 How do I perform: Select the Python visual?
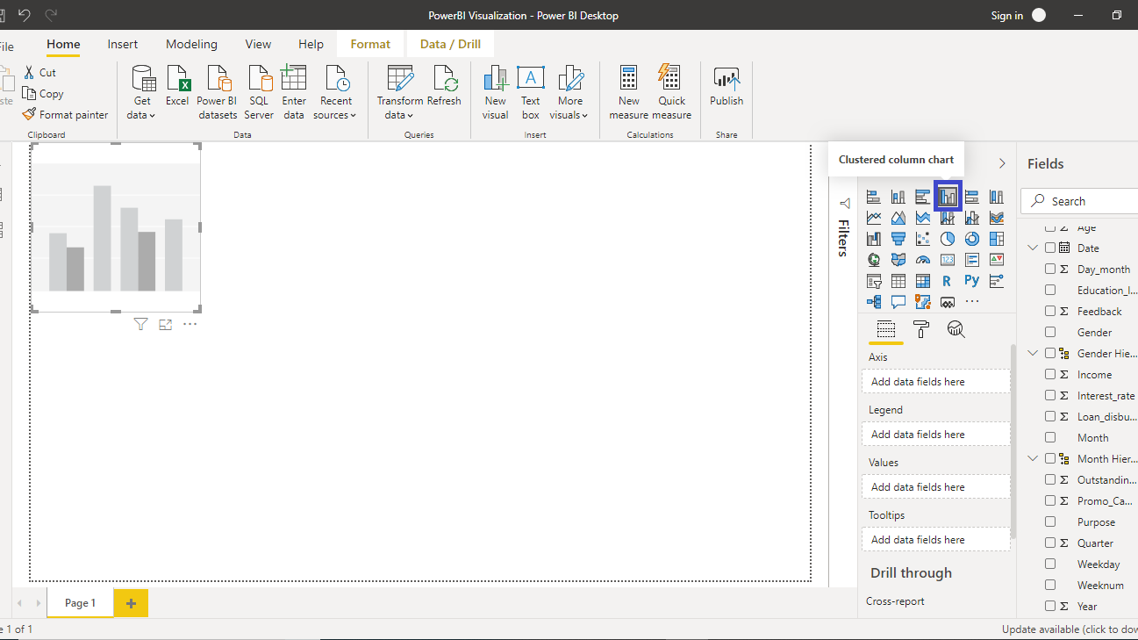coord(972,281)
